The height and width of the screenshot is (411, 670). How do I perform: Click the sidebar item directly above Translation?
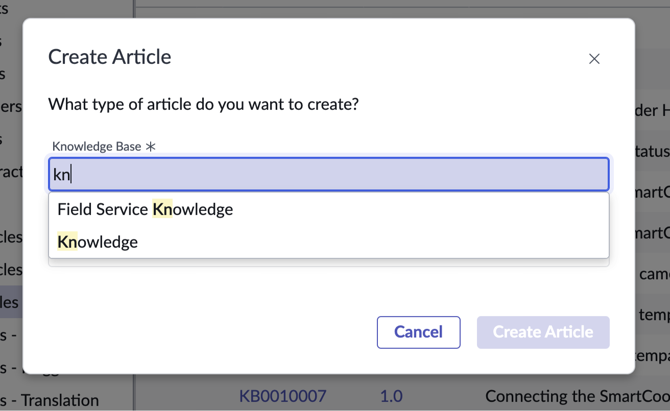[10, 367]
